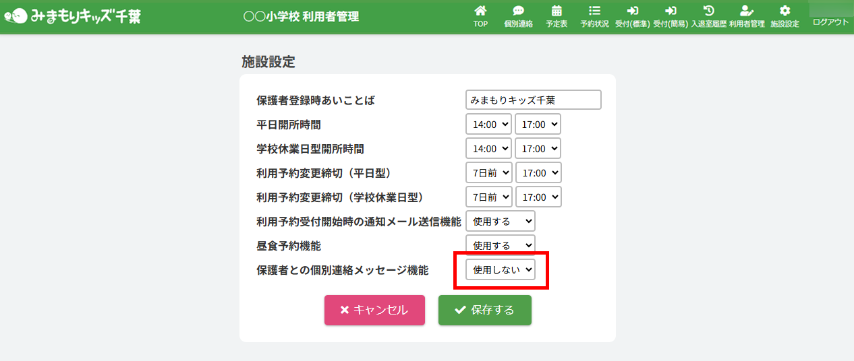Open 受付(簡易) sign-in icon
854x361 pixels.
(671, 11)
